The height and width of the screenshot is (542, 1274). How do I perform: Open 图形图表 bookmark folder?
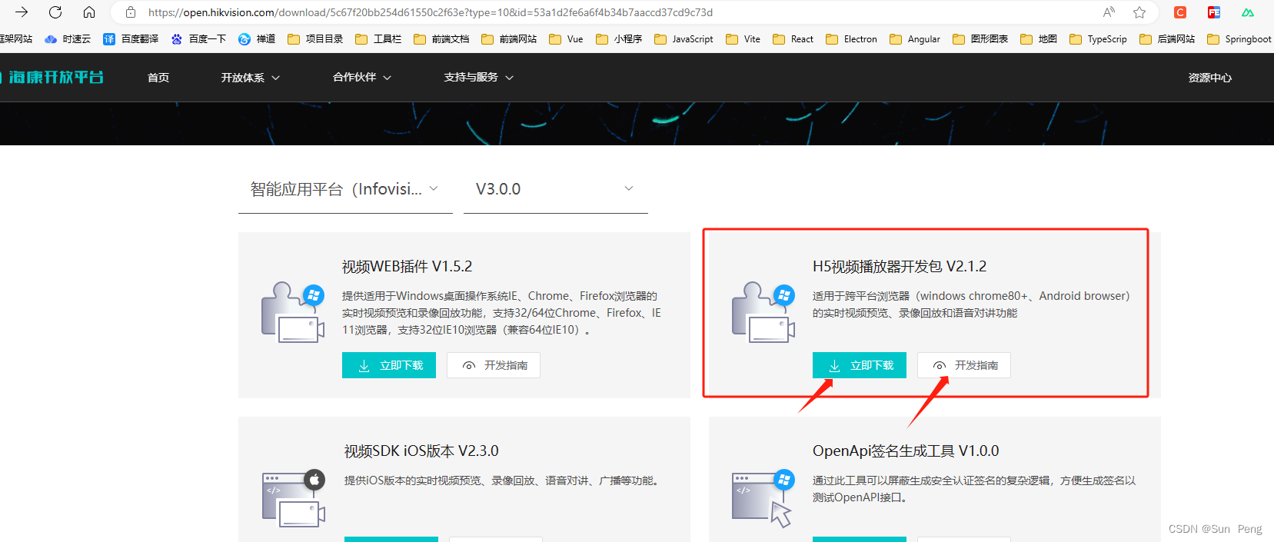click(x=980, y=39)
